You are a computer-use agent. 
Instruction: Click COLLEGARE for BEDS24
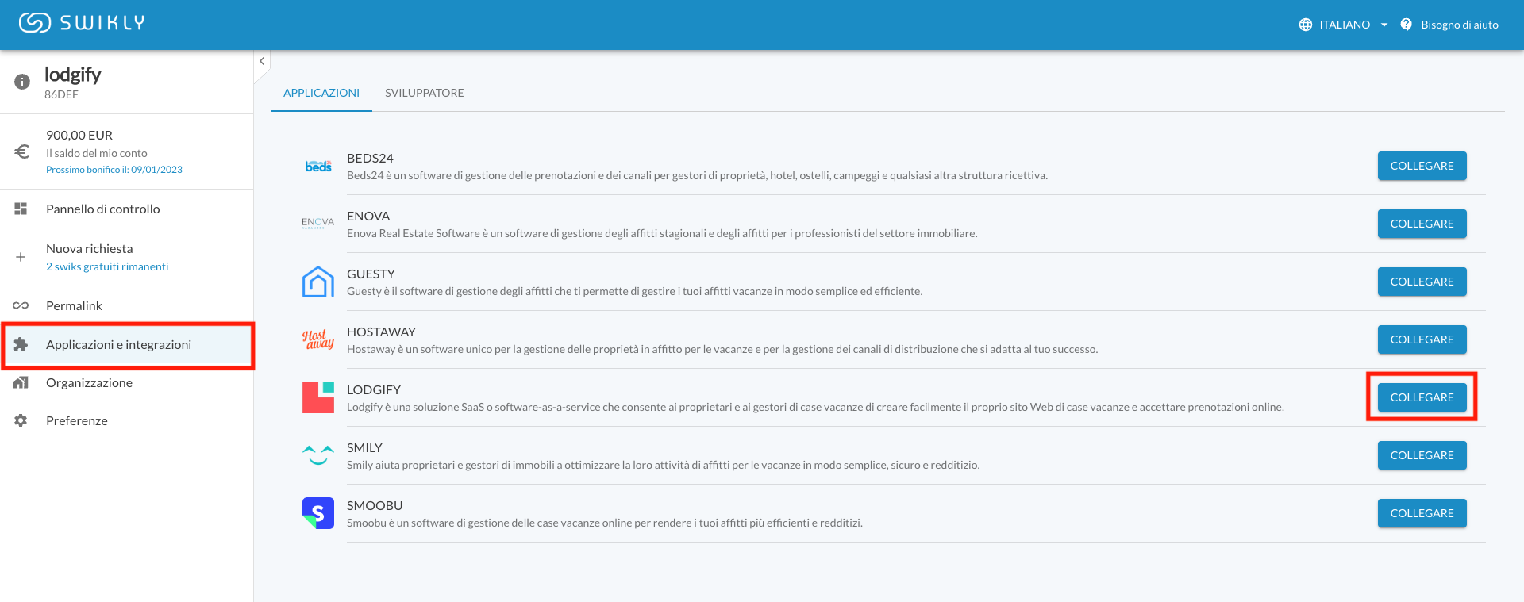(x=1422, y=166)
